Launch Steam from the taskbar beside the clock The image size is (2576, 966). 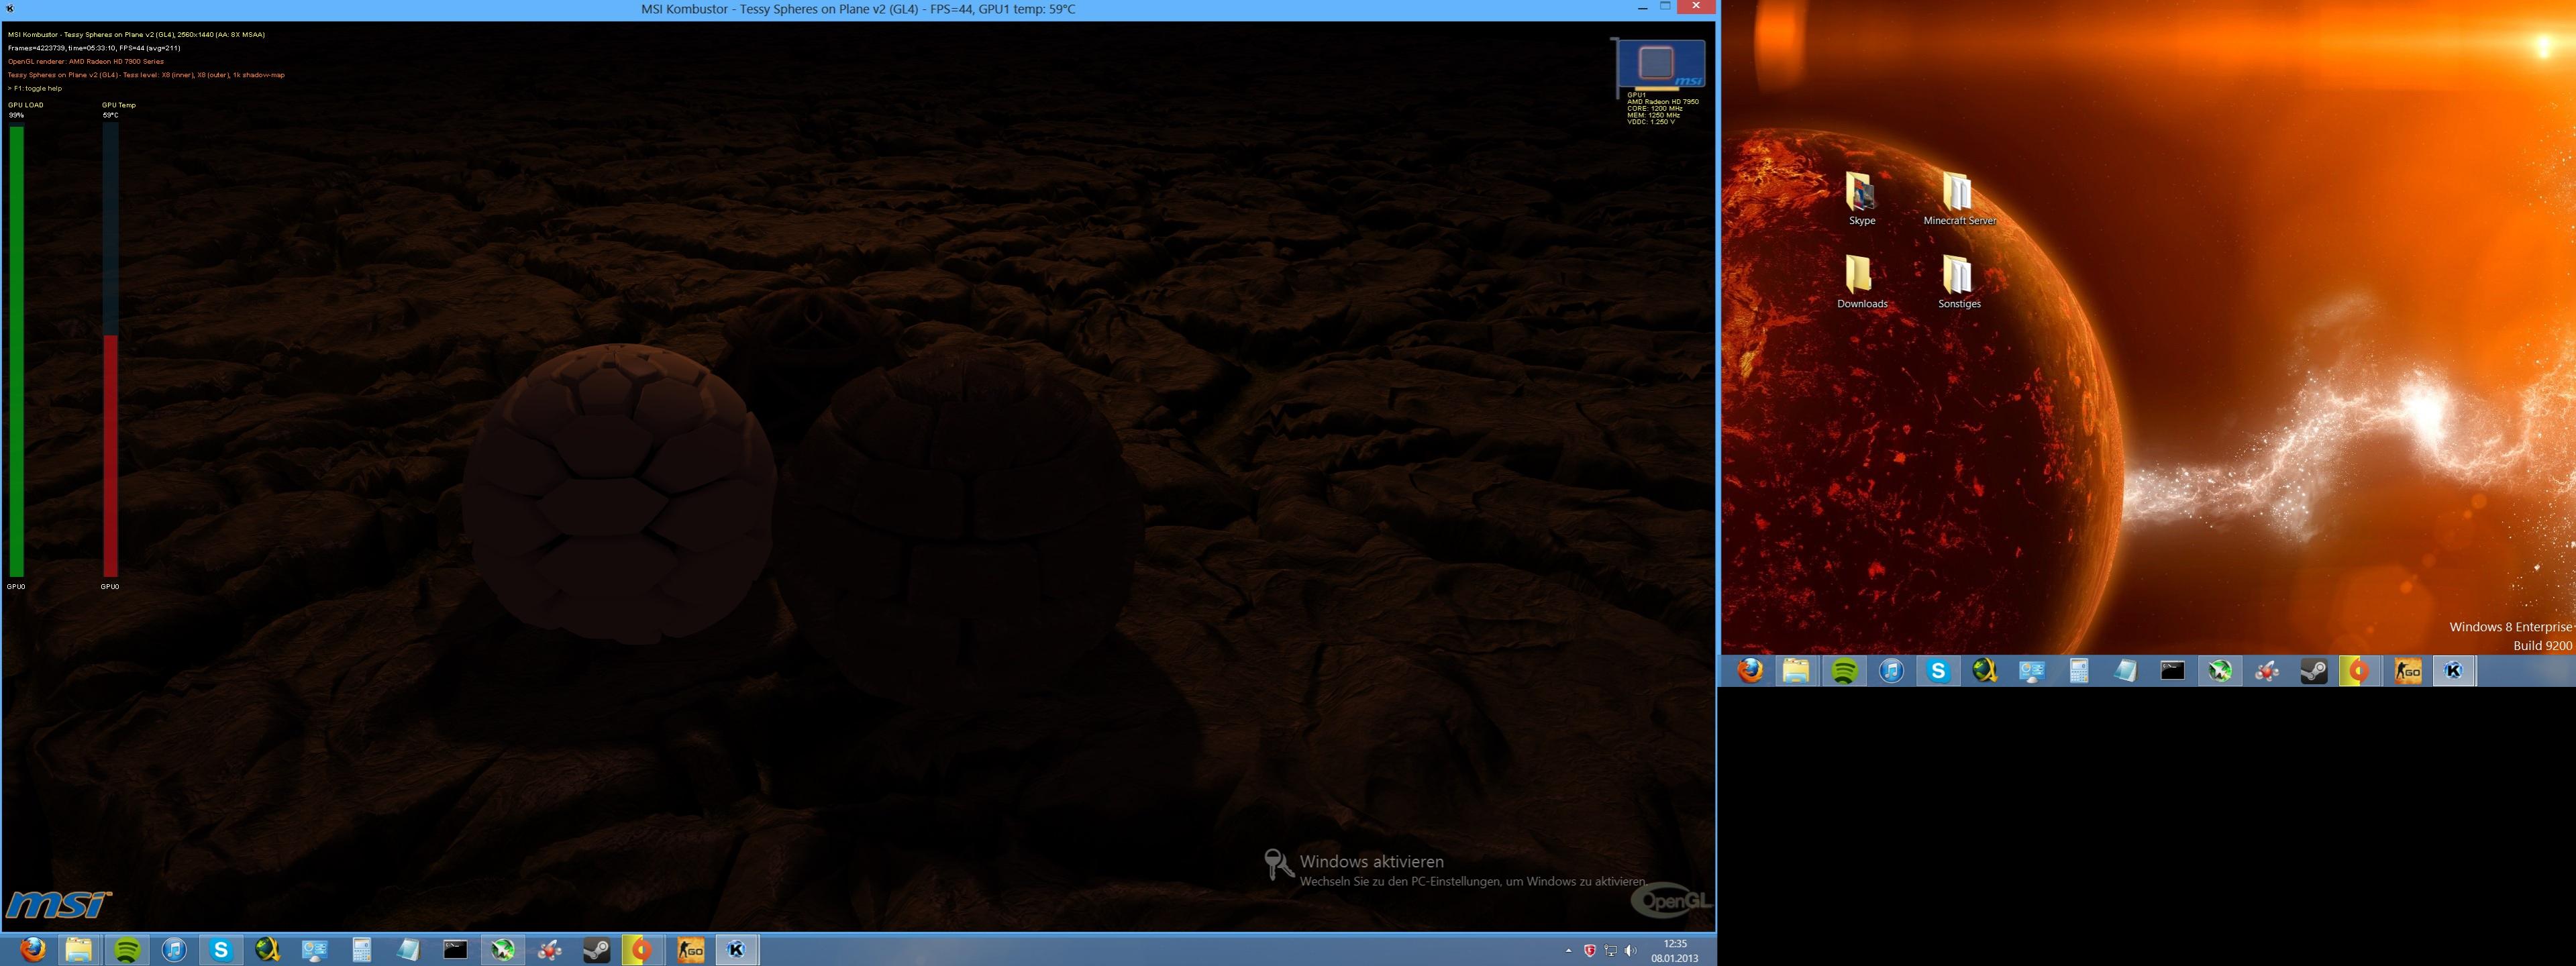596,950
